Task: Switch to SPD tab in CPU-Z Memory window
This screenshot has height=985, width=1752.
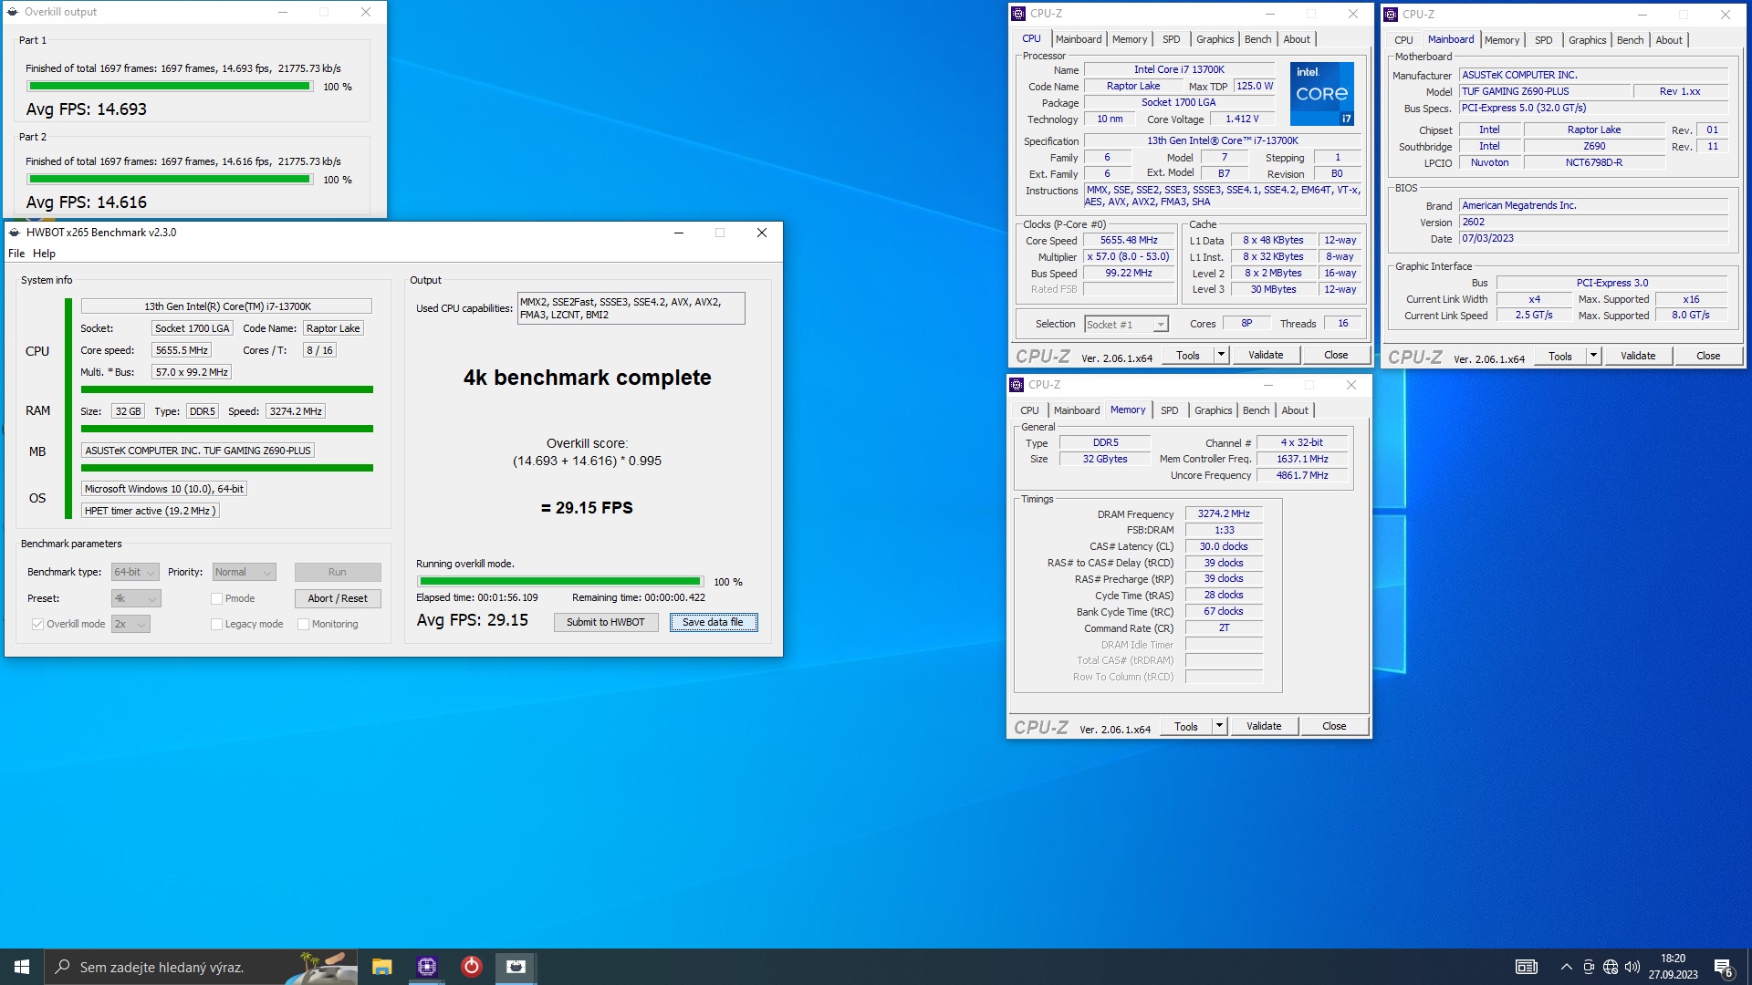Action: (1169, 410)
